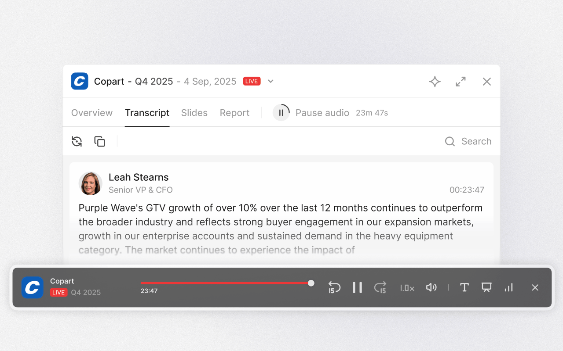563x351 pixels.
Task: Click the audio progress slider handle
Action: 311,283
